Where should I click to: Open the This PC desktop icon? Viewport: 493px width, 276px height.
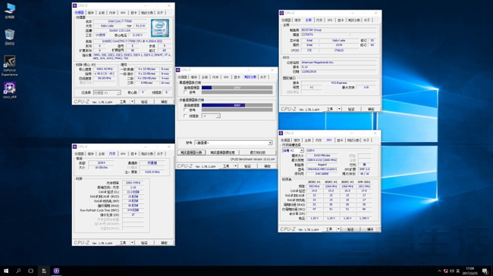click(x=10, y=11)
